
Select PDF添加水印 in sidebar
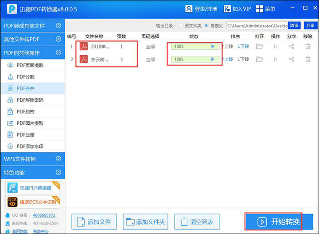coord(32,147)
